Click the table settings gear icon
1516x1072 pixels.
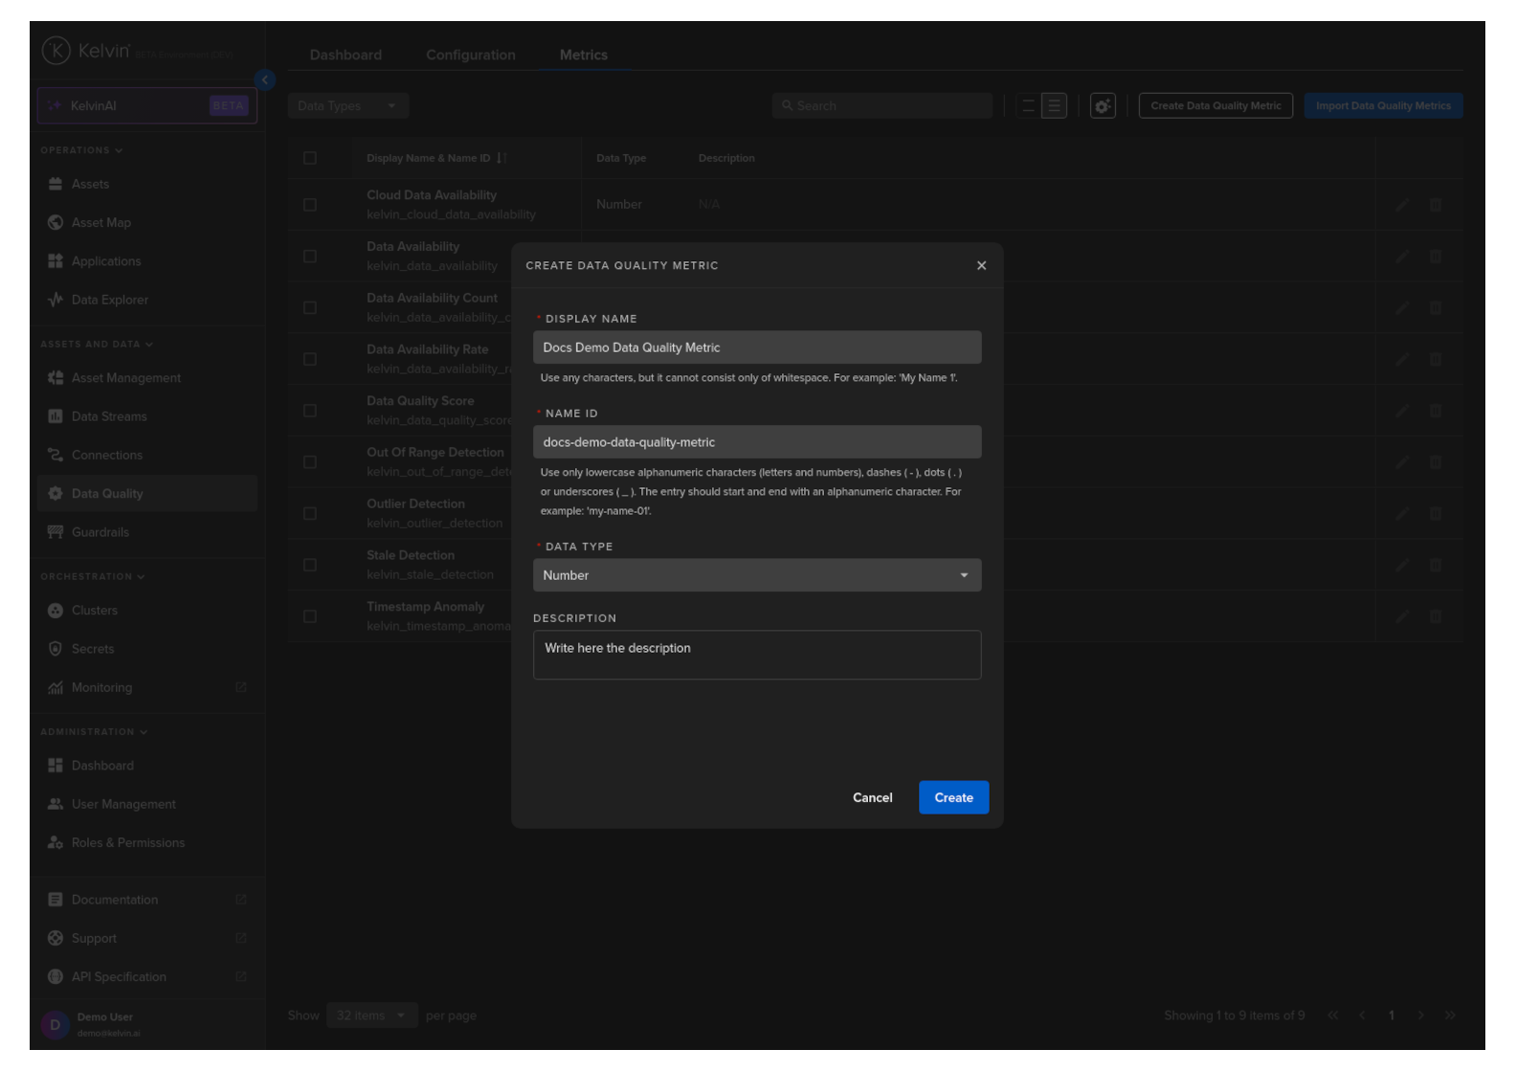click(x=1103, y=106)
